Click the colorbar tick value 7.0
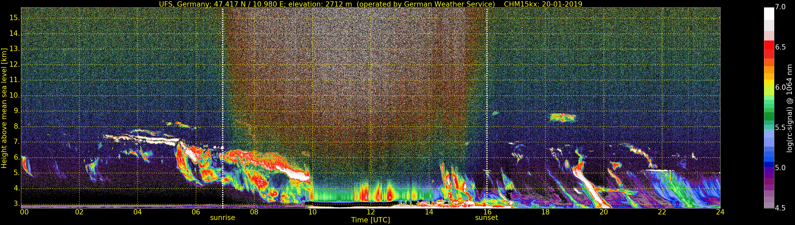795x225 pixels. coord(780,7)
